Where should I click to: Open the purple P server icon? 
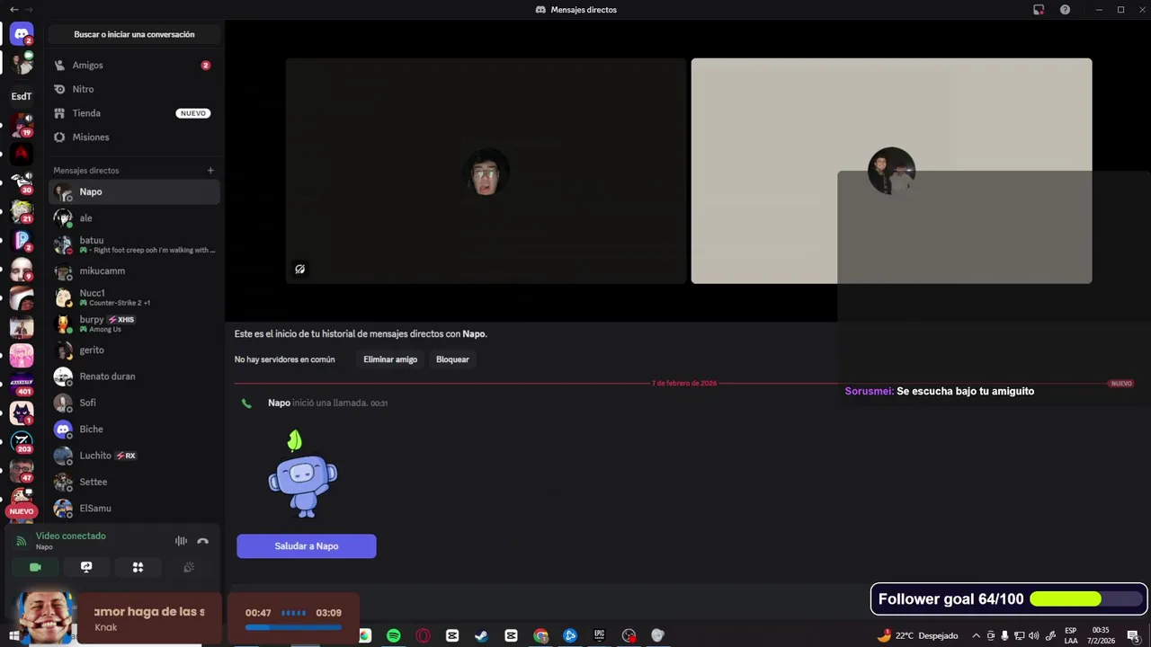22,241
